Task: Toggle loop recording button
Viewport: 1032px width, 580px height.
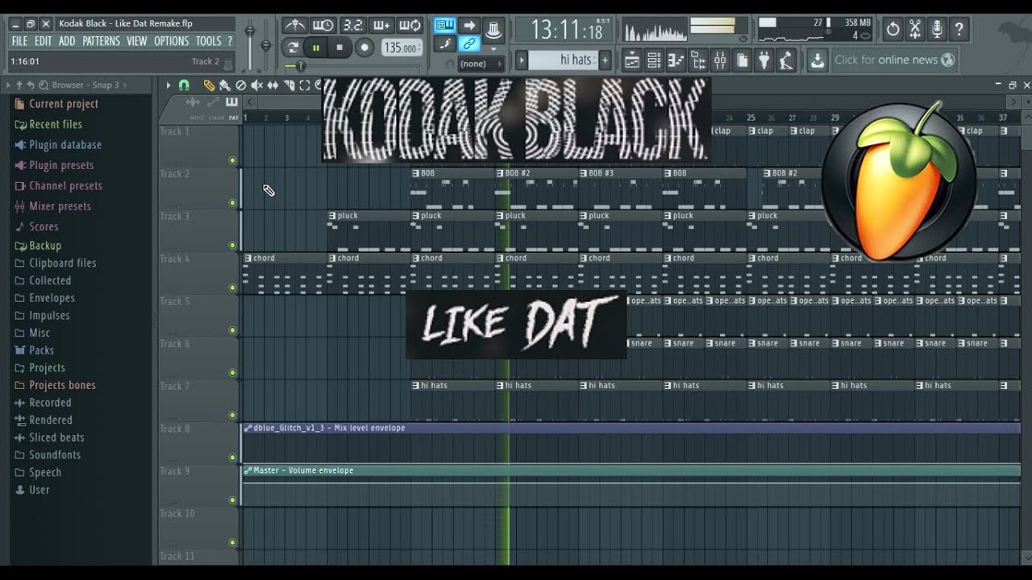Action: click(410, 26)
